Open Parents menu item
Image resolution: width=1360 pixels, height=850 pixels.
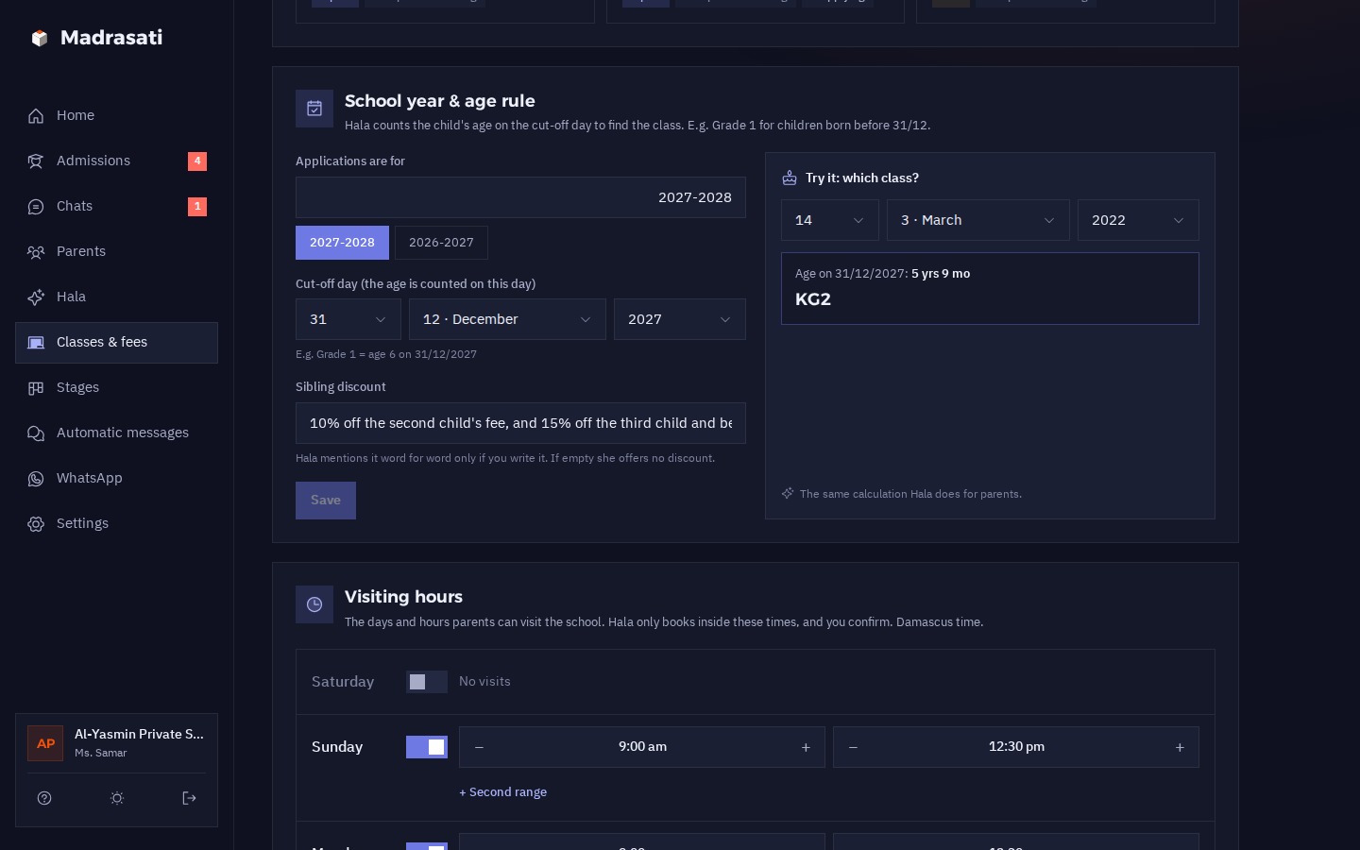coord(116,252)
